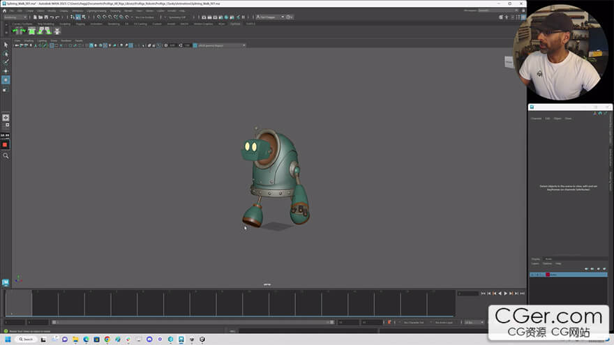Toggle the highlighted textured display icon in the viewport toolbar

[x=105, y=45]
